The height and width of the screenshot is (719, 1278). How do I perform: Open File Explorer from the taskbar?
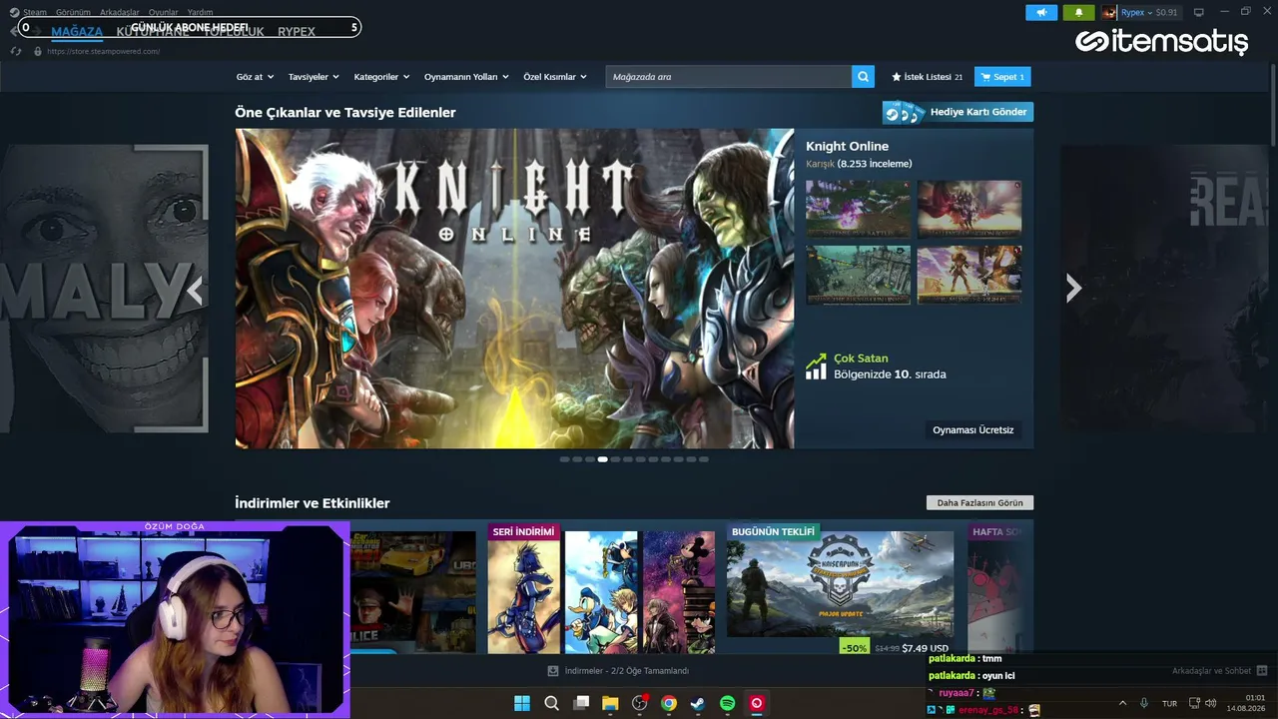click(610, 703)
